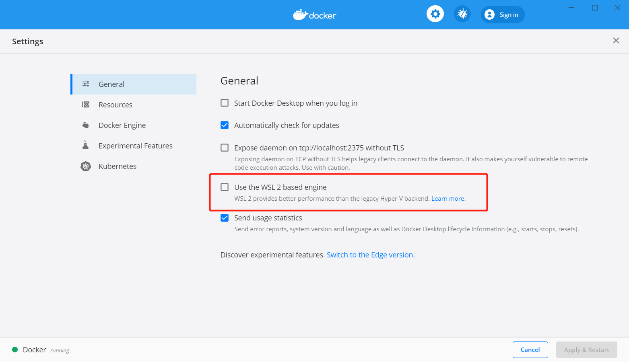Click the settings gear icon in header

[x=435, y=14]
